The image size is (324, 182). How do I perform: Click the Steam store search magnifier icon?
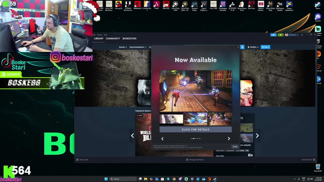pos(242,47)
